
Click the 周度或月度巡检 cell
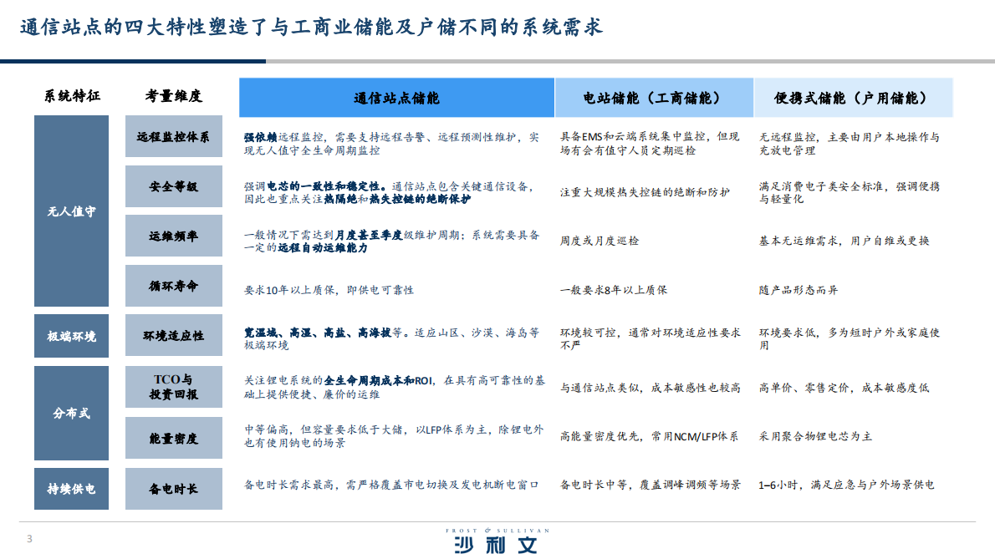coord(599,241)
